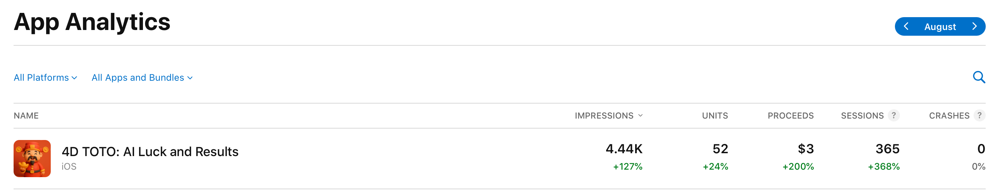This screenshot has height=195, width=1000.
Task: Click the 52 units value
Action: point(720,149)
